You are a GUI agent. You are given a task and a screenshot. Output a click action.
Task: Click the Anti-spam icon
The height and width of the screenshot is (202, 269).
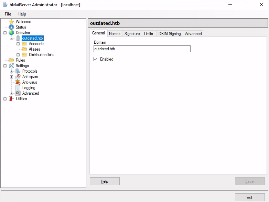(18, 76)
